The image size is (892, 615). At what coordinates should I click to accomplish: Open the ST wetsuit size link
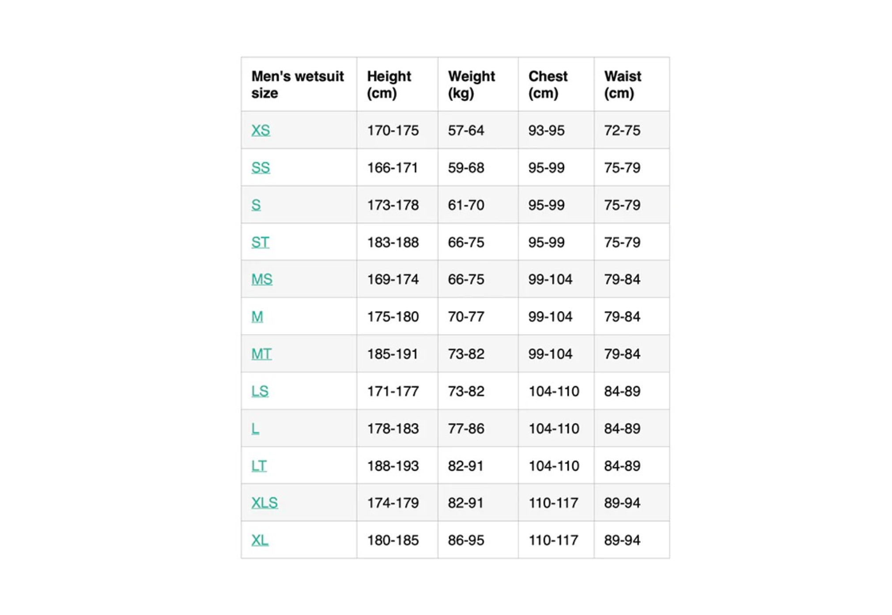(x=260, y=242)
